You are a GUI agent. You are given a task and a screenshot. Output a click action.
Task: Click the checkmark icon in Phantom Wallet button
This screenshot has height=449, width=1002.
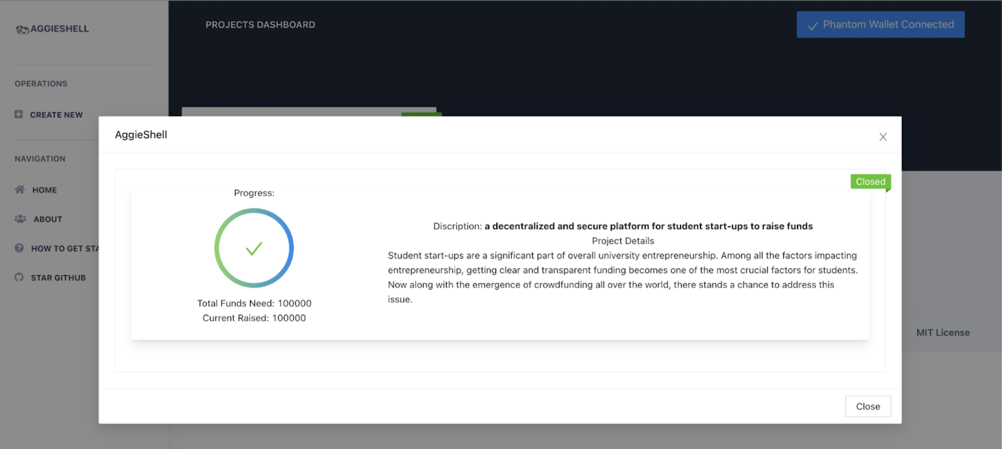(813, 26)
